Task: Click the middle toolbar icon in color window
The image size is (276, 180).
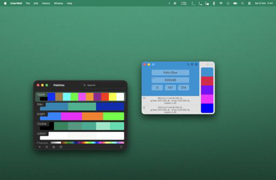Action: [192, 64]
